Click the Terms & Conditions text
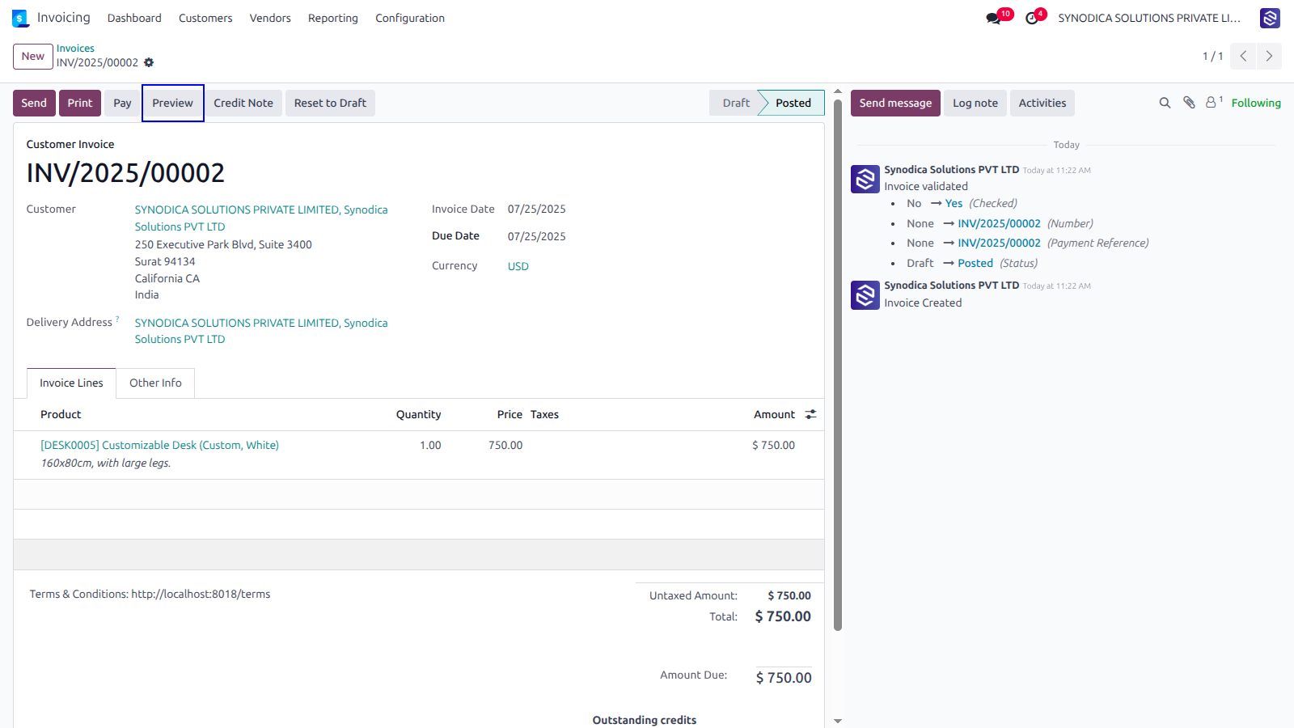Image resolution: width=1294 pixels, height=728 pixels. pyautogui.click(x=150, y=594)
